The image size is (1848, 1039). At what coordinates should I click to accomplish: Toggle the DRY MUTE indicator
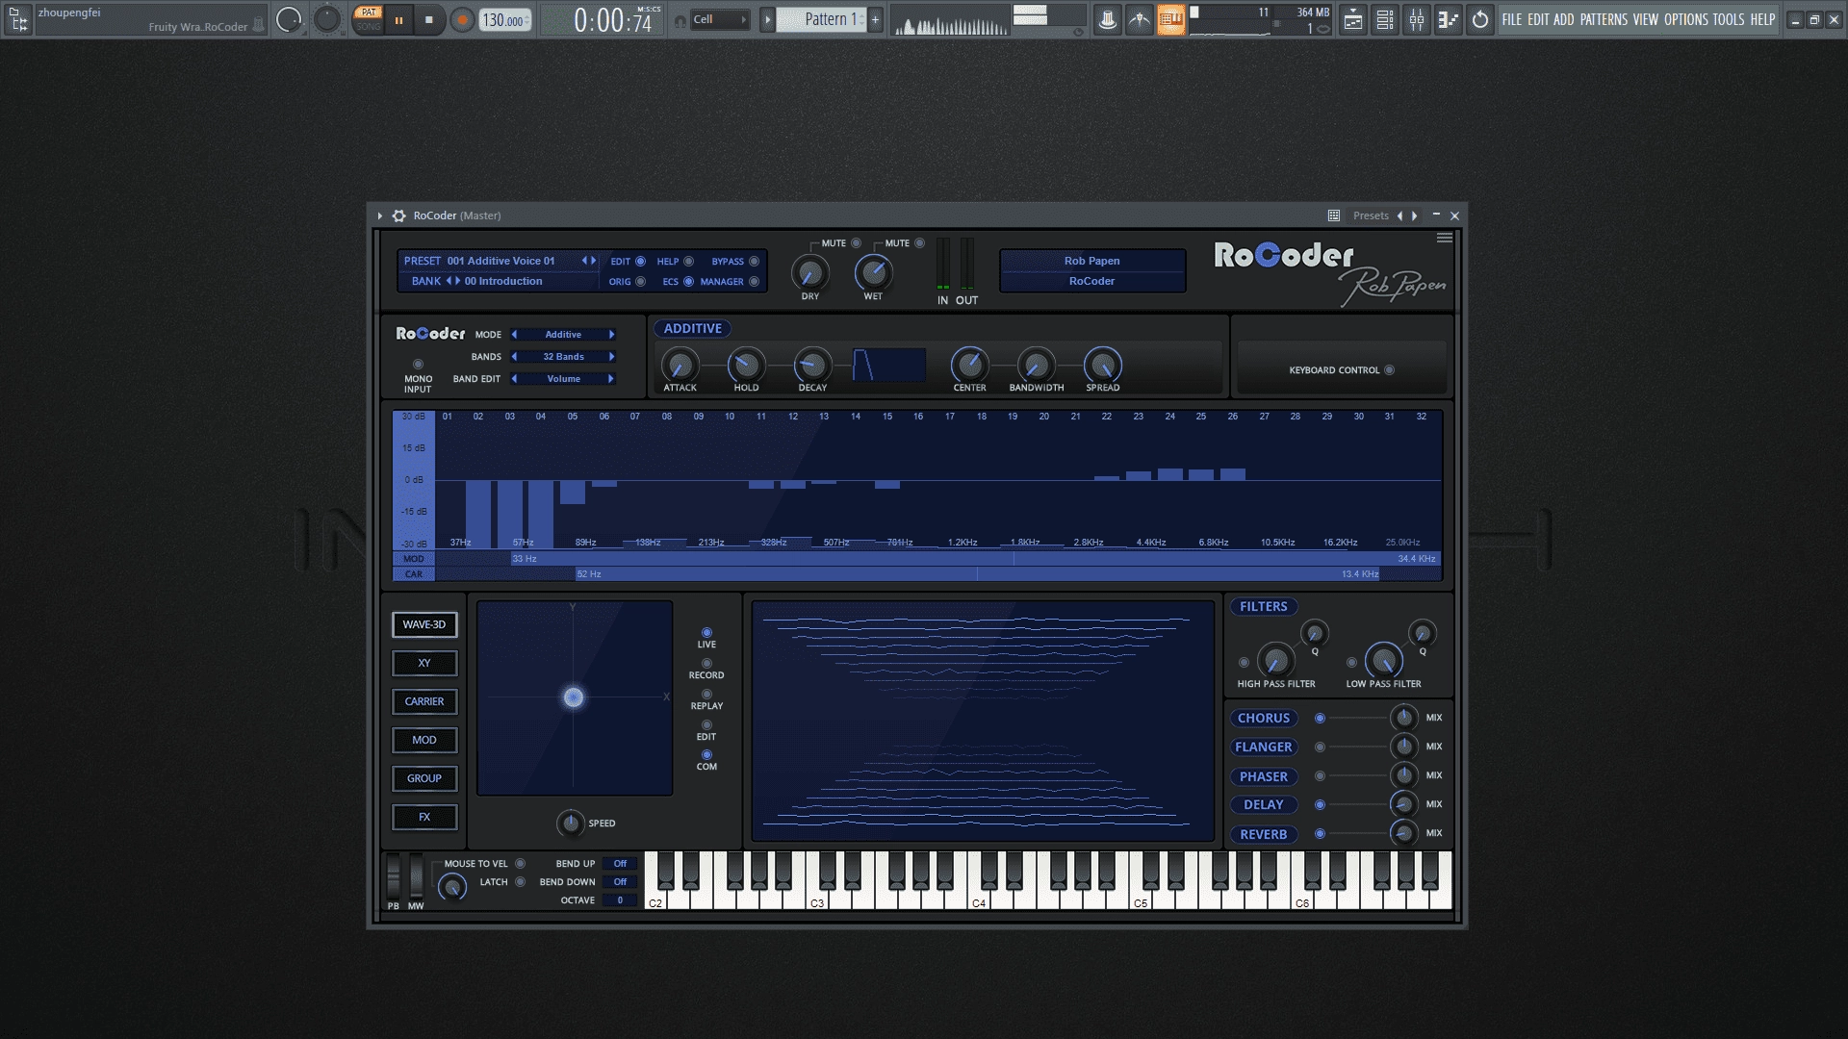(857, 243)
